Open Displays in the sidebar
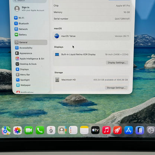The width and height of the screenshot is (155, 155). 22,69
